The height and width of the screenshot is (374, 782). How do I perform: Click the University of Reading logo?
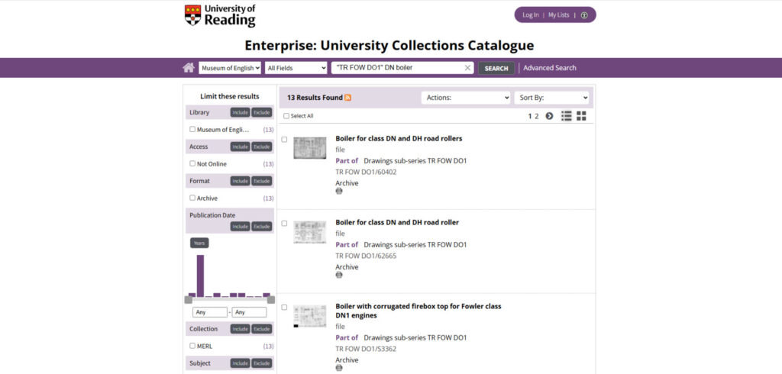coord(220,15)
